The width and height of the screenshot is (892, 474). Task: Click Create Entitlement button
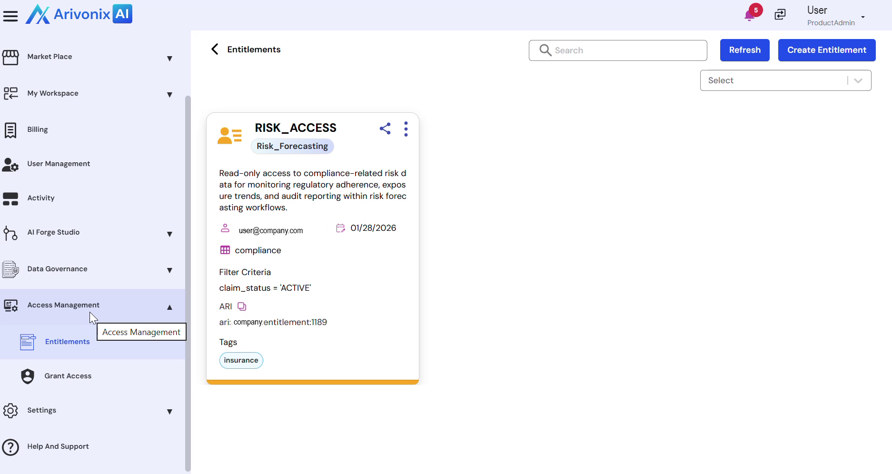(x=826, y=50)
